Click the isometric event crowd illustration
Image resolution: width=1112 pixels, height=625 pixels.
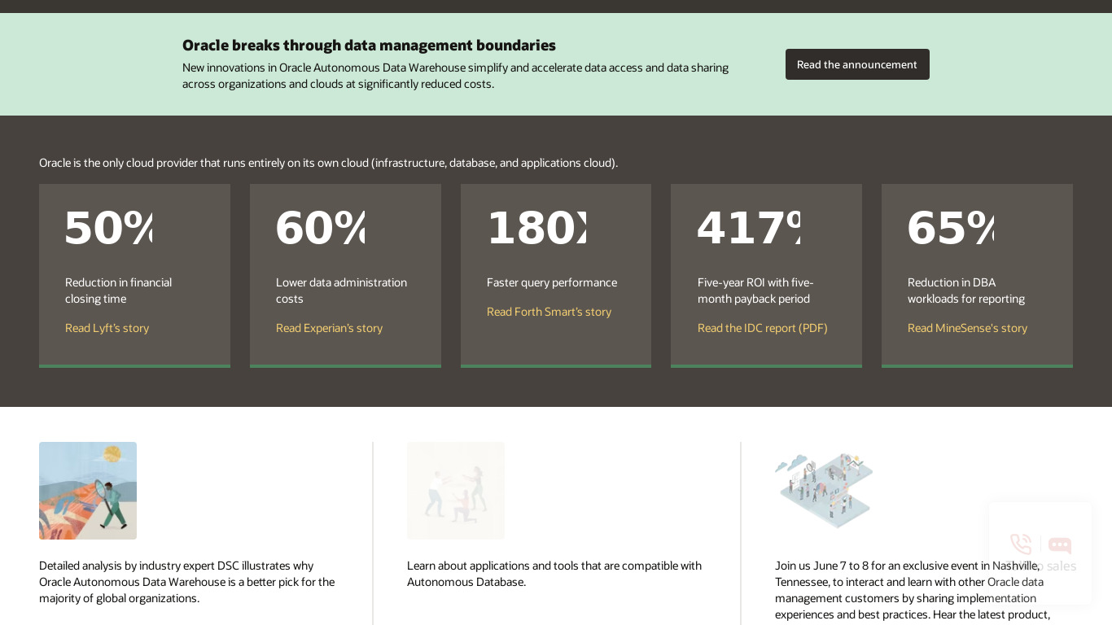824,491
